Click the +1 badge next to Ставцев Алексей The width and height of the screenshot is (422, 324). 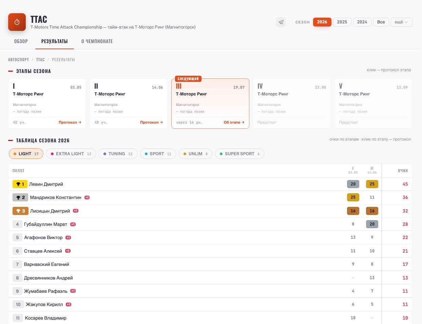[x=68, y=251]
